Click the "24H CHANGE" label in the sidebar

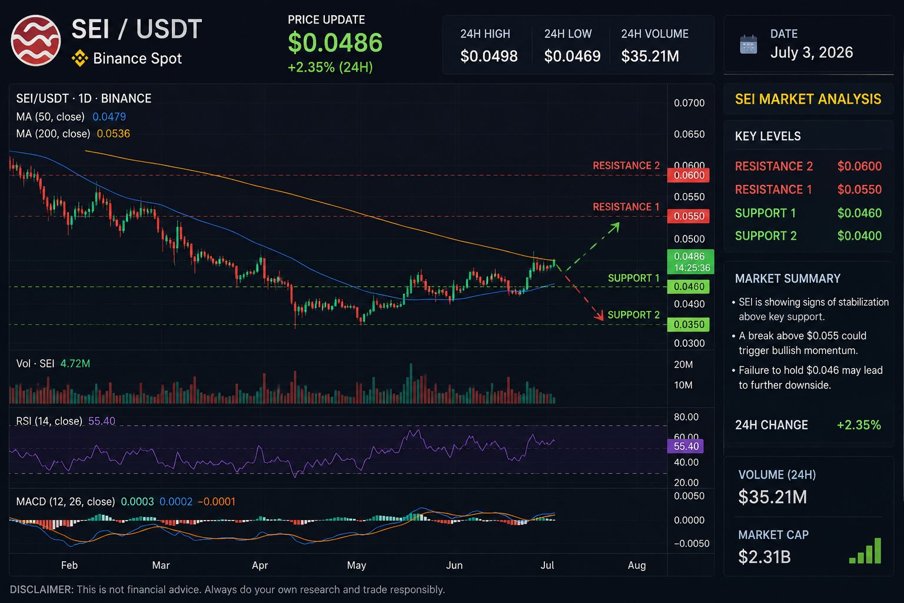coord(772,425)
